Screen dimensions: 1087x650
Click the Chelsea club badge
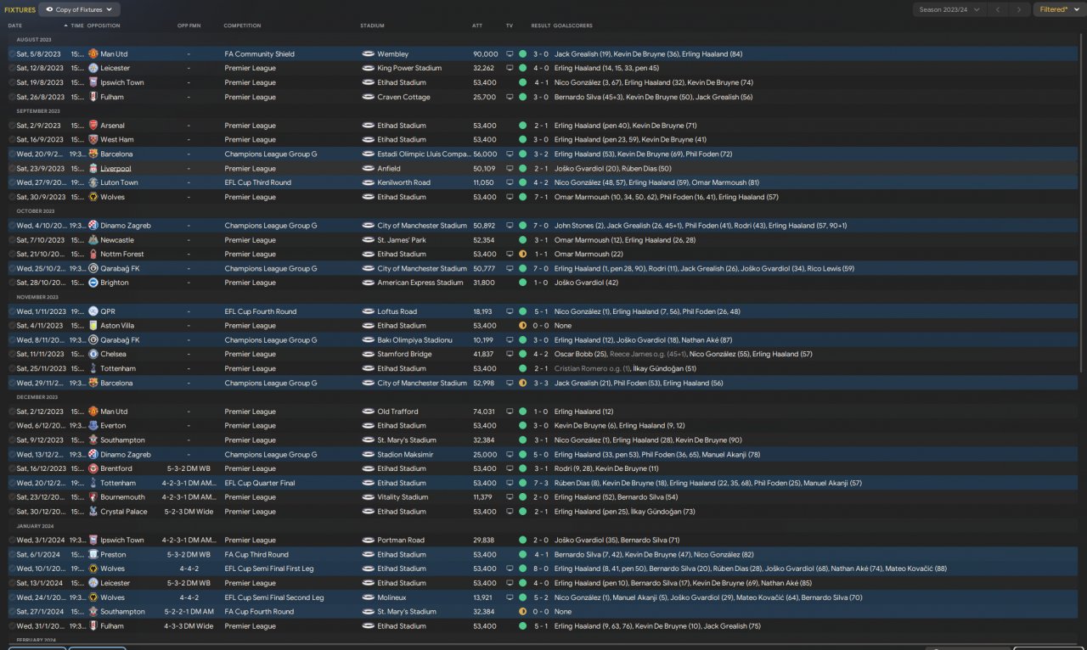[93, 354]
